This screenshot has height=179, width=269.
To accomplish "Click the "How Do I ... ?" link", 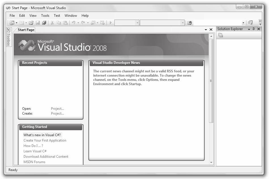I will point(33,146).
